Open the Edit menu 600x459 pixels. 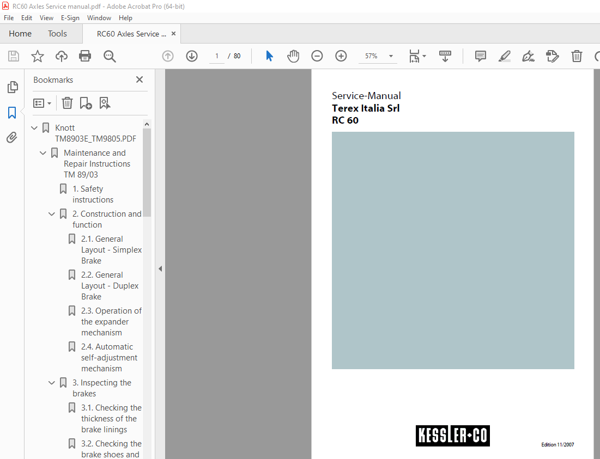click(26, 18)
